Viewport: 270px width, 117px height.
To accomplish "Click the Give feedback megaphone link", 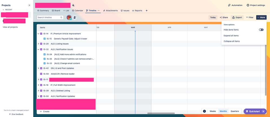I will click(x=16, y=114).
